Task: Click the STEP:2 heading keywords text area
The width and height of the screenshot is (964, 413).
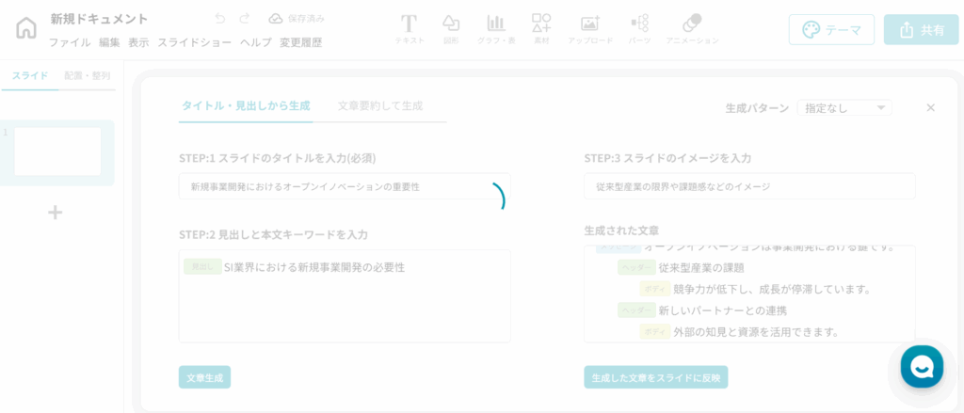Action: (345, 295)
